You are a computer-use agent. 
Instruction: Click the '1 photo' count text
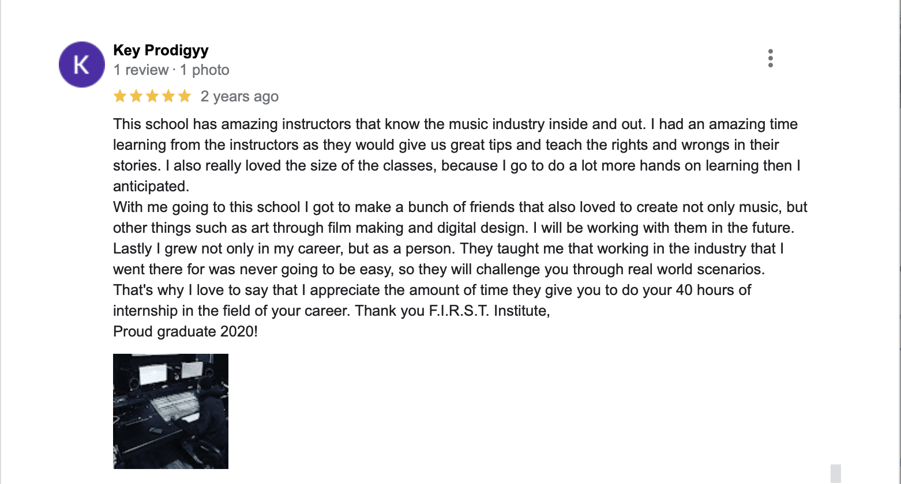[x=205, y=70]
